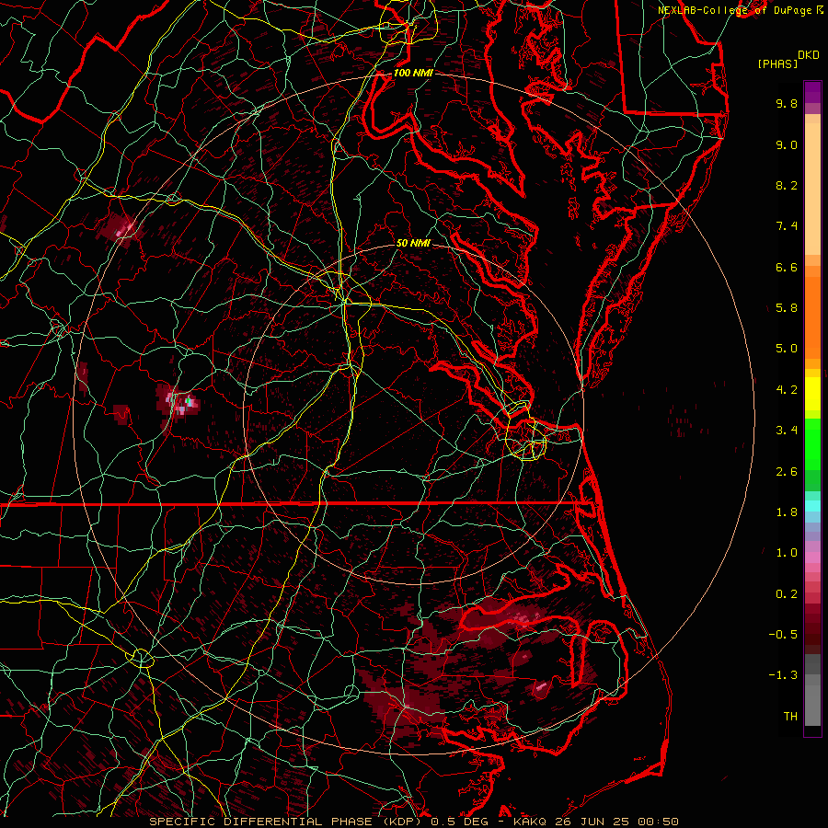Click the 5.8 scale value
This screenshot has height=828, width=828.
pyautogui.click(x=787, y=308)
